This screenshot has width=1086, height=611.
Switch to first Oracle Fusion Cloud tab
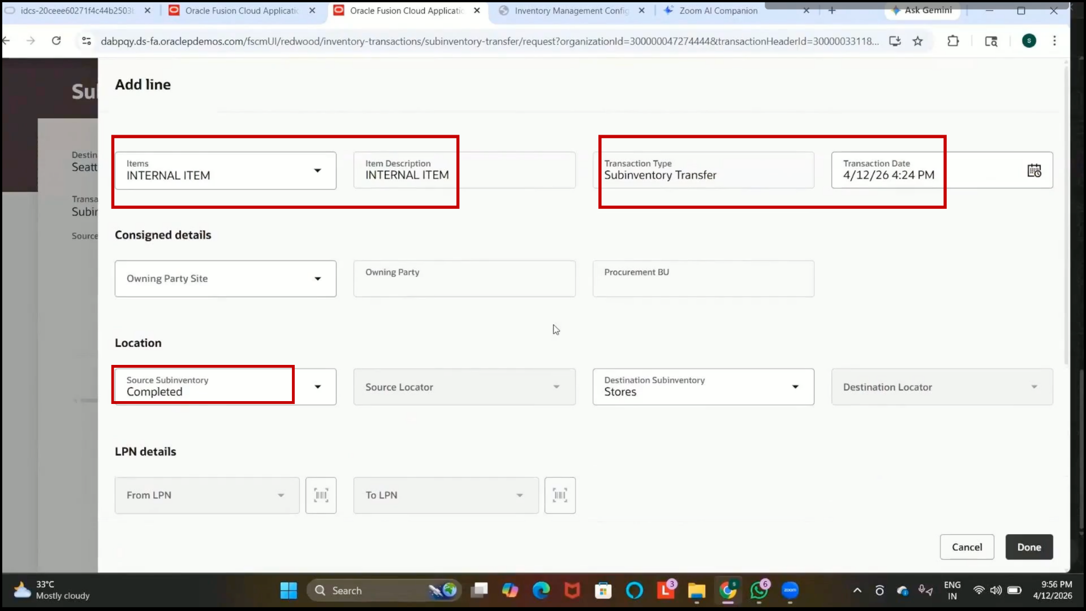(242, 11)
